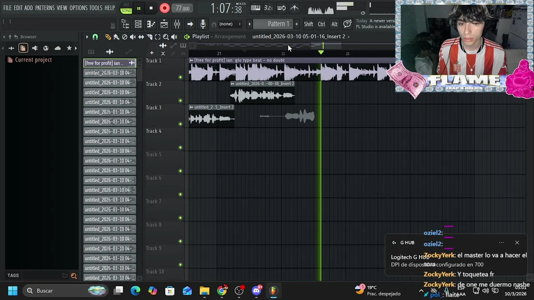This screenshot has width=534, height=300.
Task: Click the Shift modifier button
Action: 308,24
